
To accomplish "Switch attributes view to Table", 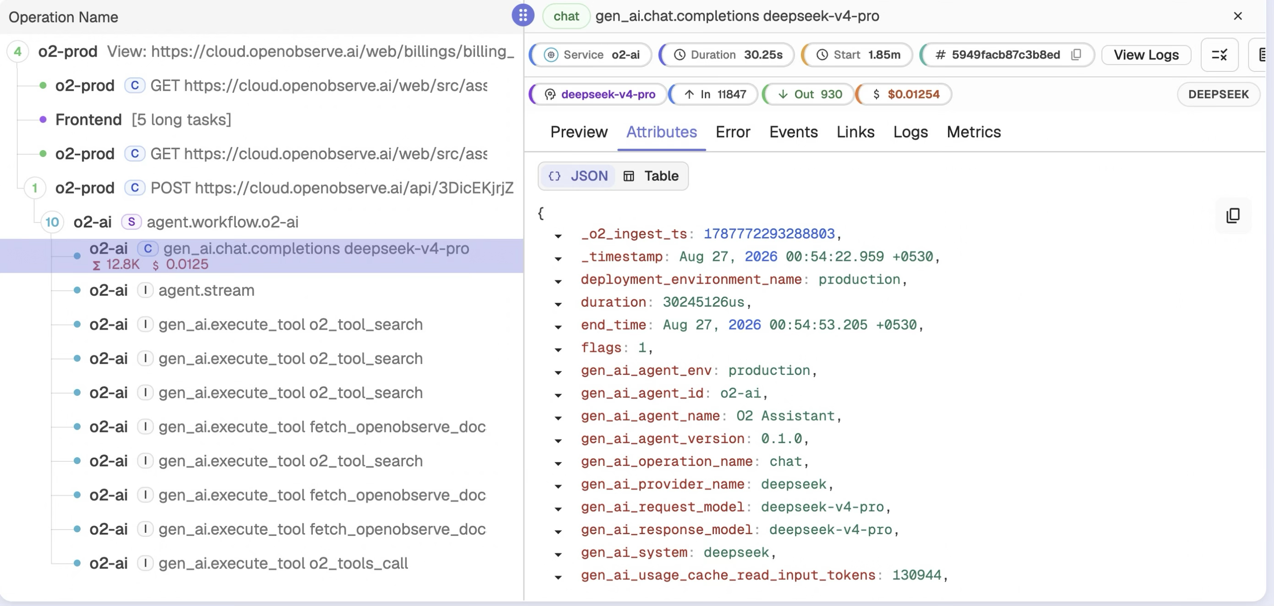I will tap(650, 176).
